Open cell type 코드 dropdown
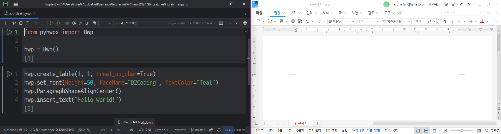The height and width of the screenshot is (134, 501). (x=106, y=23)
